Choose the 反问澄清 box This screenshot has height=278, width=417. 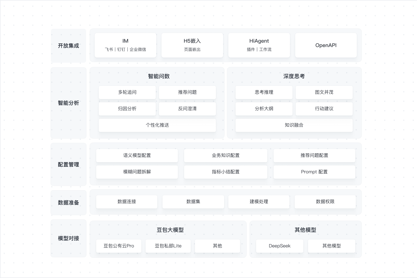187,109
